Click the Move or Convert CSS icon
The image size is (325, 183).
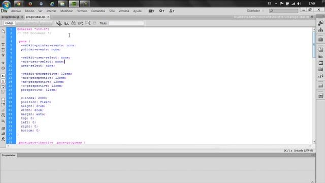click(x=3, y=121)
